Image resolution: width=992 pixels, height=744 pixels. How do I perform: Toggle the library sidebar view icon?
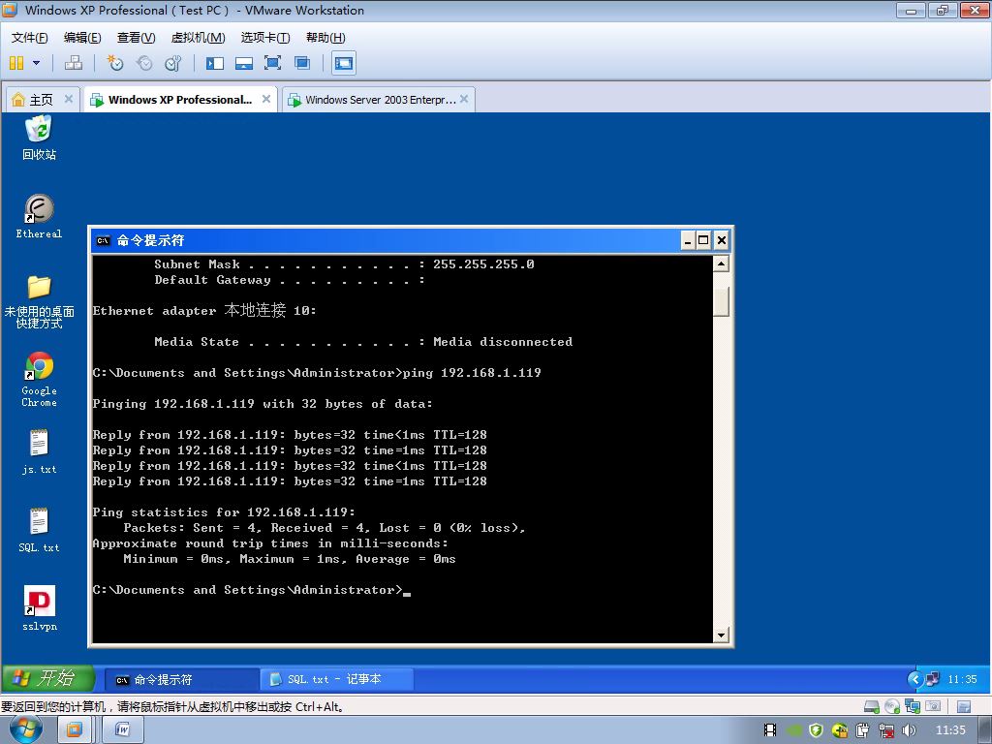[215, 63]
